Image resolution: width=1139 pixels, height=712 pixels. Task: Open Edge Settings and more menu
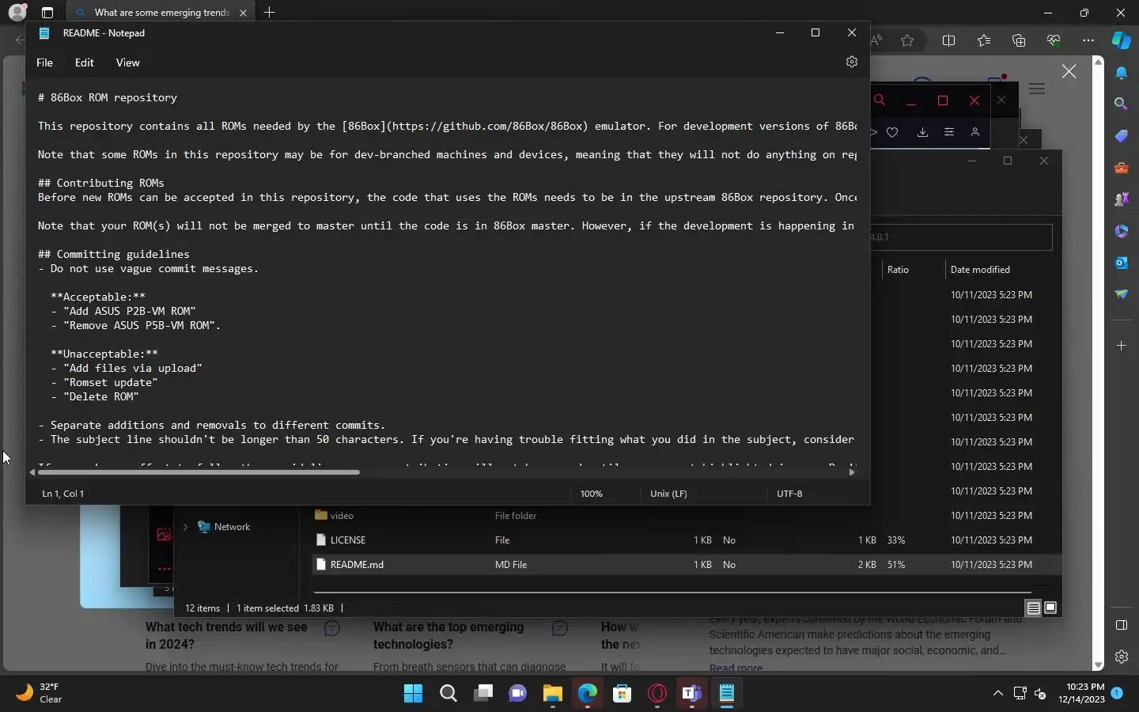1088,40
